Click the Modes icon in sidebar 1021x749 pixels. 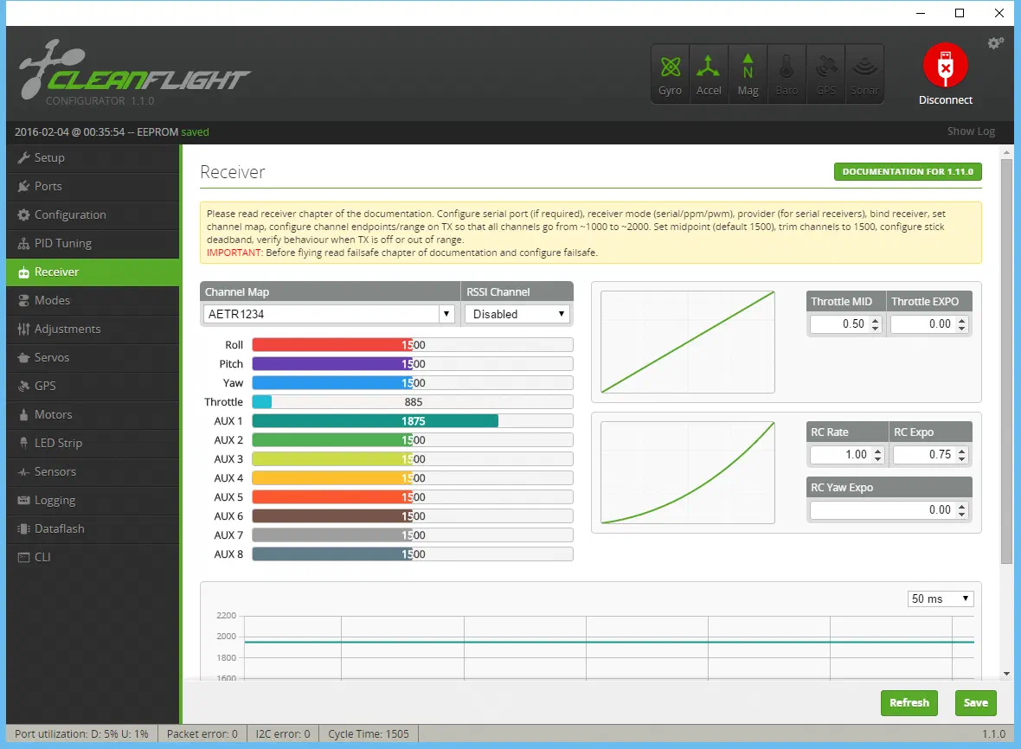click(x=23, y=301)
